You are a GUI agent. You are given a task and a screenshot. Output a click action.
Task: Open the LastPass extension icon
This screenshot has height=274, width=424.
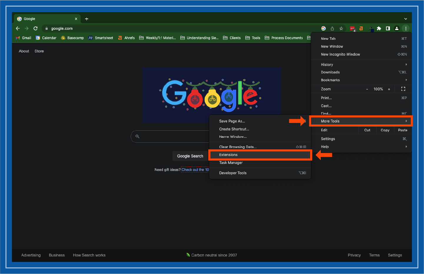[352, 29]
